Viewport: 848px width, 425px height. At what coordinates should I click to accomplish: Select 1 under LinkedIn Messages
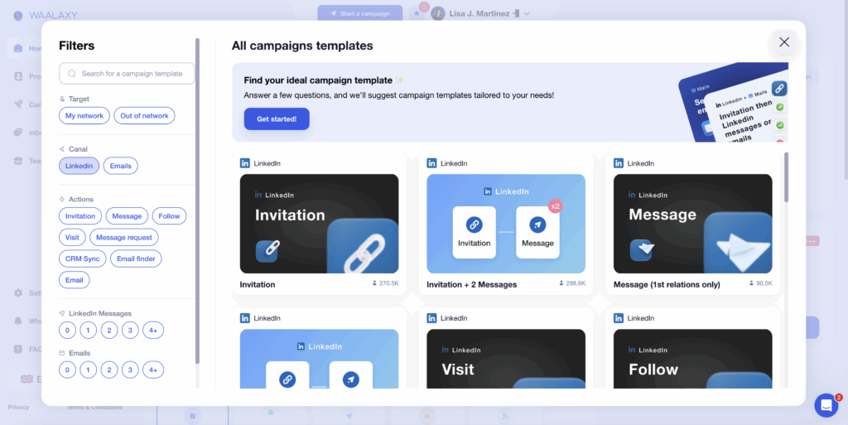click(x=88, y=330)
